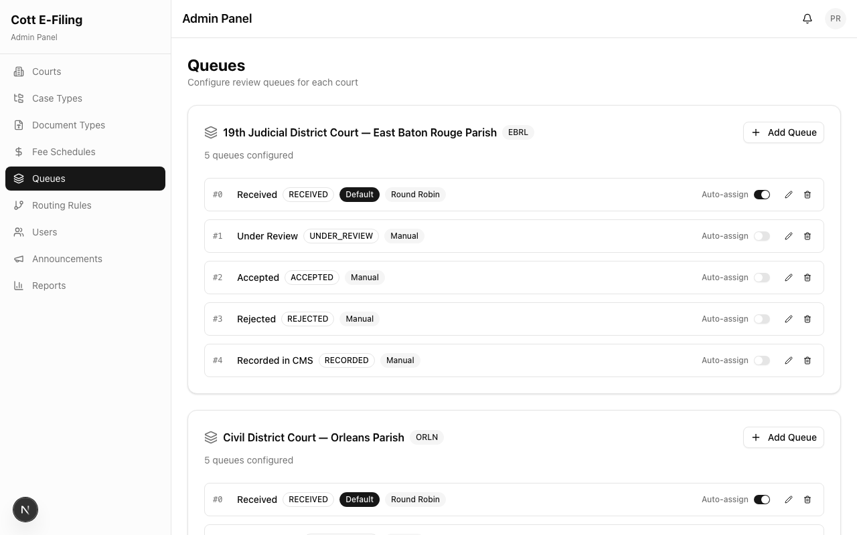The width and height of the screenshot is (857, 535).
Task: Navigate to the Courts section
Action: tap(46, 72)
